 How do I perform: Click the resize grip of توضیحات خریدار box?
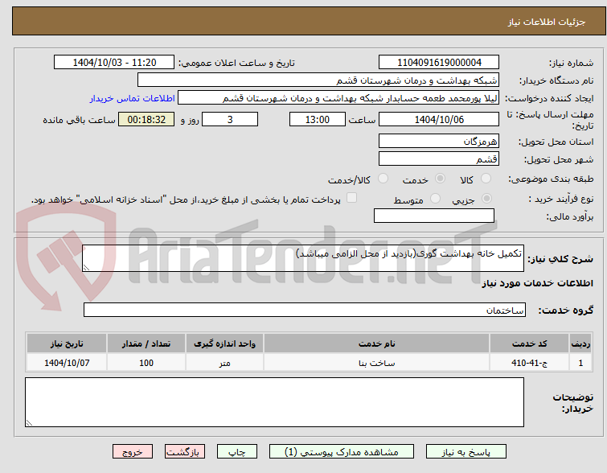[x=30, y=423]
